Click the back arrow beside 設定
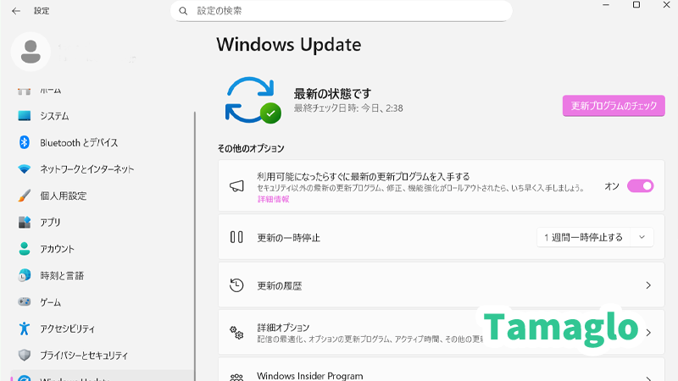678x381 pixels. click(x=15, y=10)
